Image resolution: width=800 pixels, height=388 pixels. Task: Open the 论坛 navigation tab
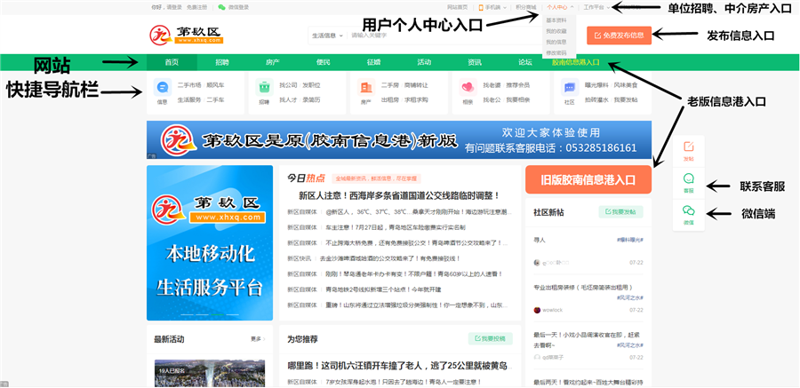click(525, 62)
